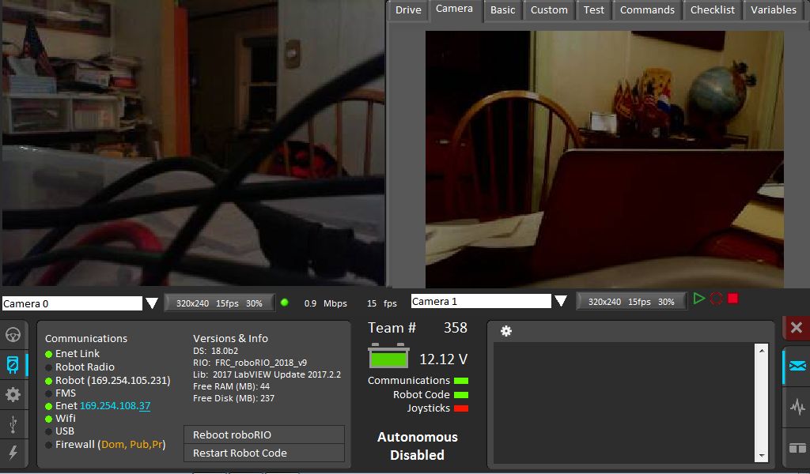Click the Joysticks red status bar
This screenshot has height=474, width=810.
[461, 408]
